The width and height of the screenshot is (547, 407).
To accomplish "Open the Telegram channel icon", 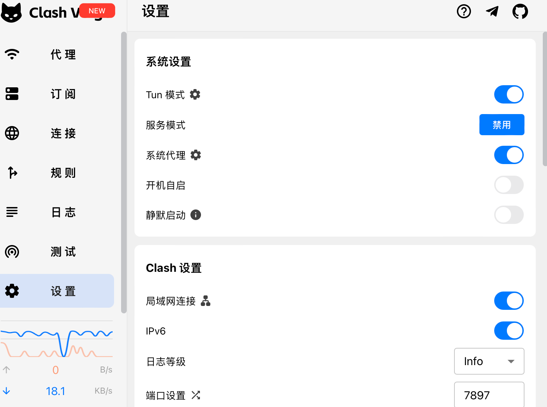I will tap(492, 12).
